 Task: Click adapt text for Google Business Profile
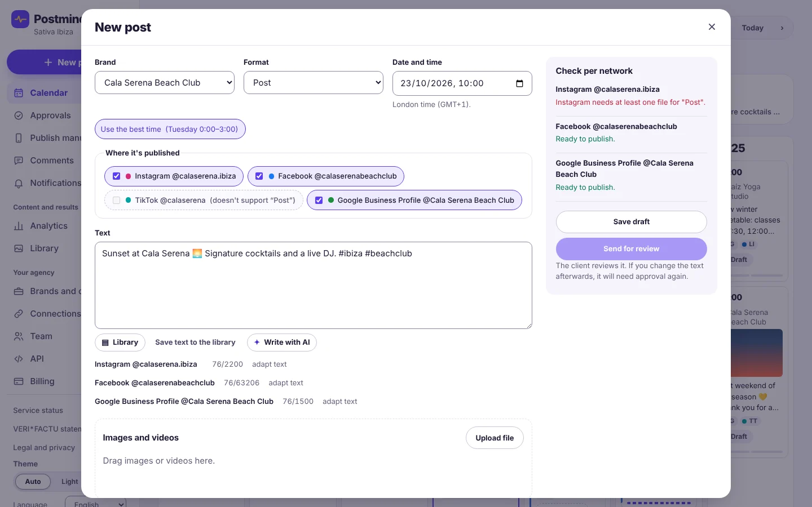340,402
